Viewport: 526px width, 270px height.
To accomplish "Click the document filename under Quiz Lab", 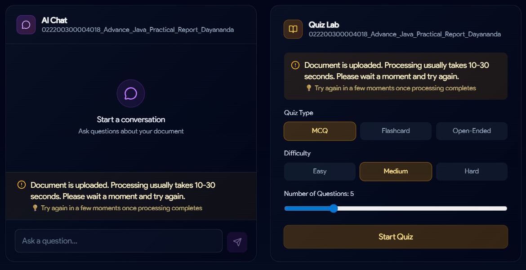I will (x=405, y=35).
